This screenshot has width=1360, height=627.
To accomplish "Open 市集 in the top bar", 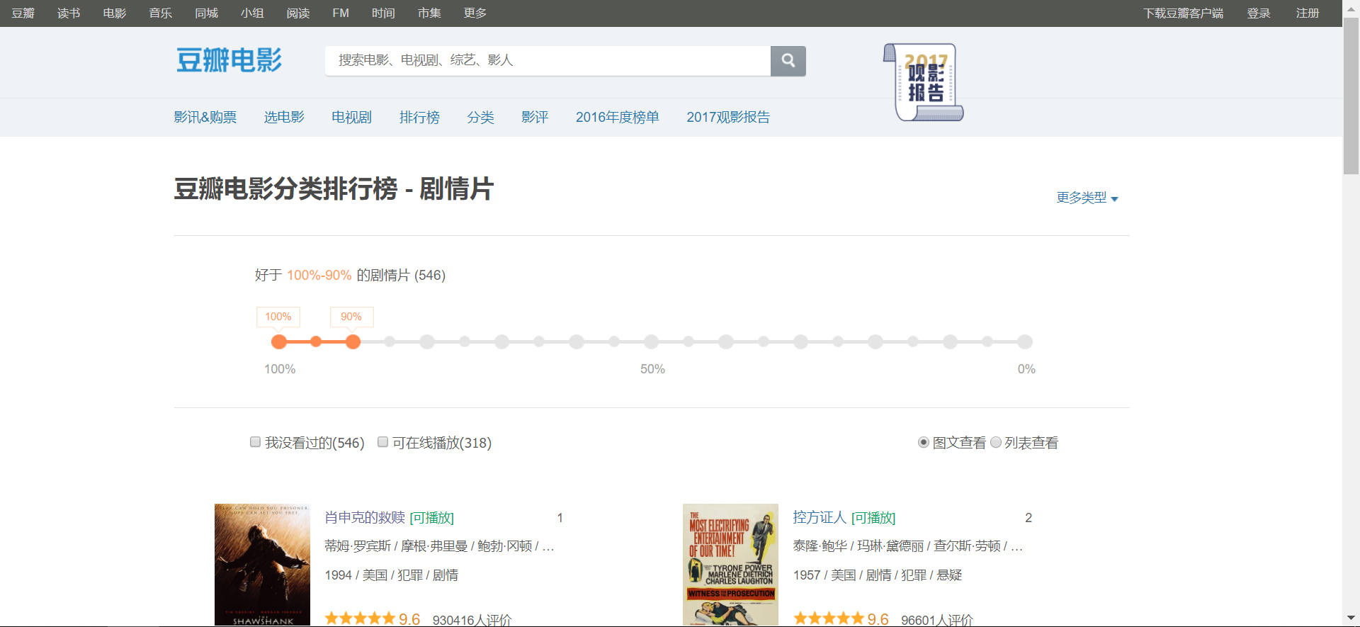I will coord(429,13).
